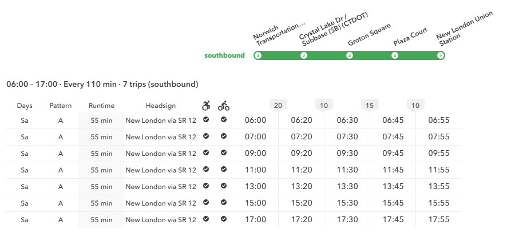Screen dimensions: 507x237
Task: Select stop marker 3 Groton Square
Action: click(x=349, y=55)
